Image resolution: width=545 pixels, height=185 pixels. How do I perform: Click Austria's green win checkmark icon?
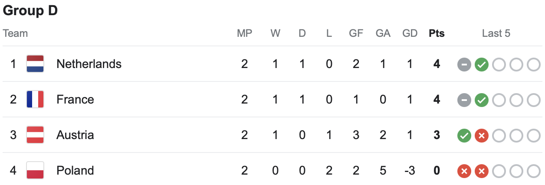coord(464,136)
